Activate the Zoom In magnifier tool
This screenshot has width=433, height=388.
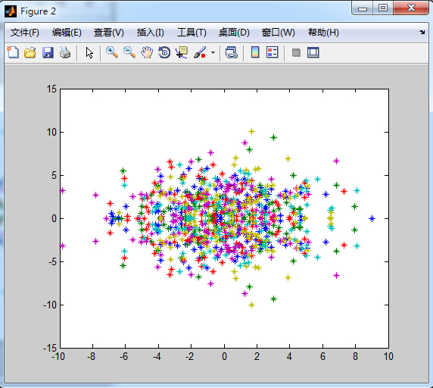(112, 52)
